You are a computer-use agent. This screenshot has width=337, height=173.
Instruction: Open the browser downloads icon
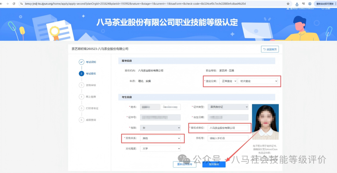297,4
